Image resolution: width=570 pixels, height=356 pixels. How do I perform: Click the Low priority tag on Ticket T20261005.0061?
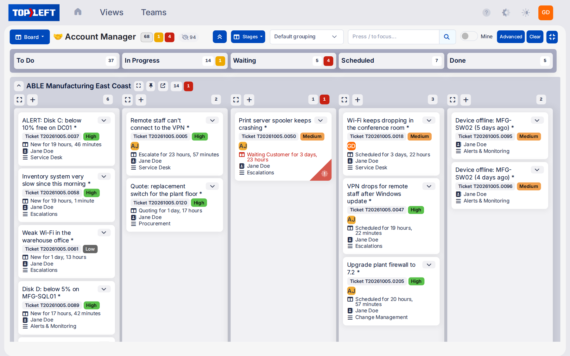click(x=90, y=249)
